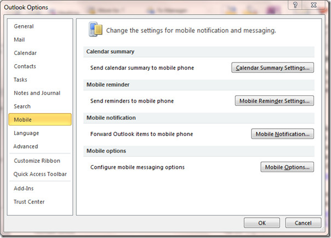Click the Mobile reminder section header
The image size is (331, 238).
click(198, 84)
